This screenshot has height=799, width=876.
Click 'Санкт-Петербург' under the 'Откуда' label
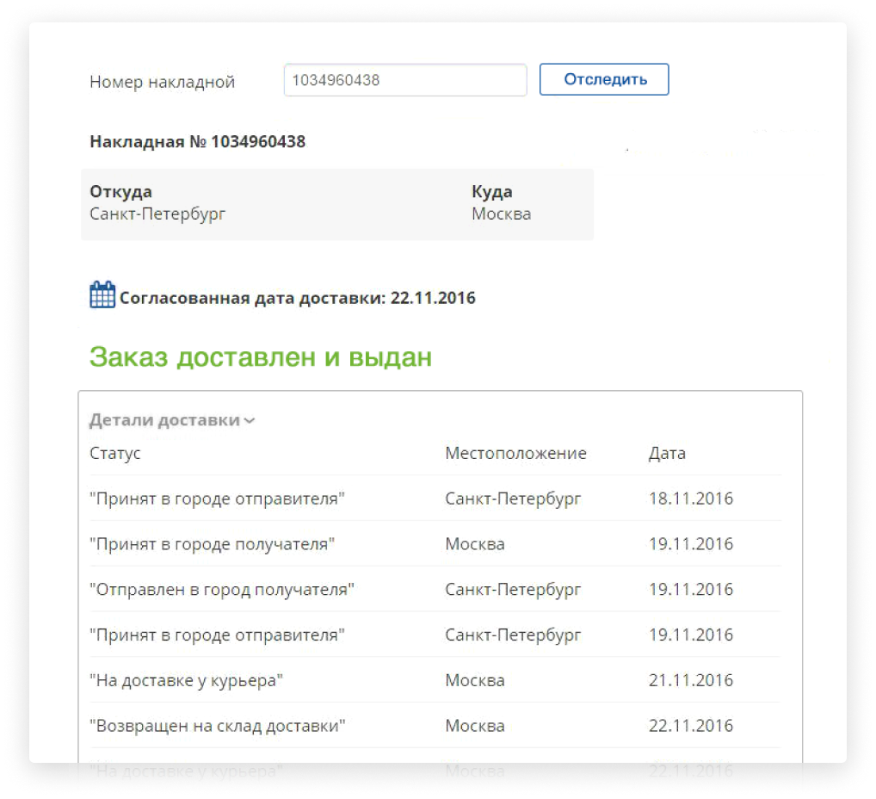coord(157,214)
